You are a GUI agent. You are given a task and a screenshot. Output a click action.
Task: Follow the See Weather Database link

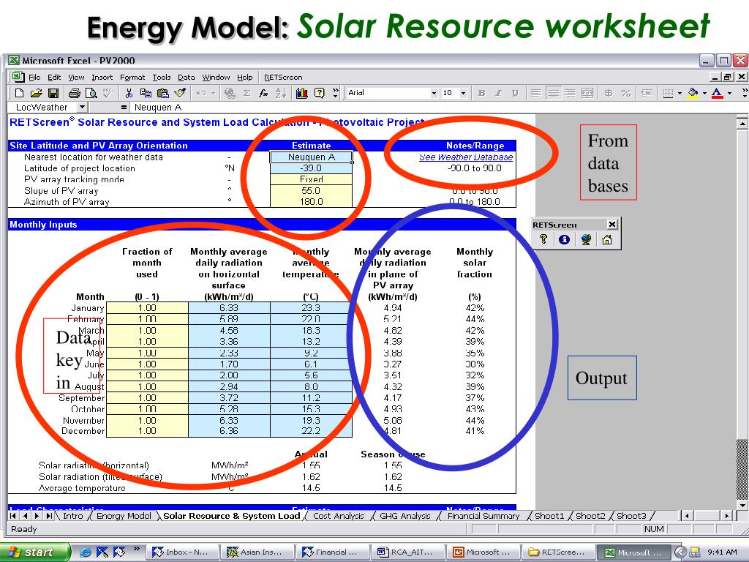[466, 157]
